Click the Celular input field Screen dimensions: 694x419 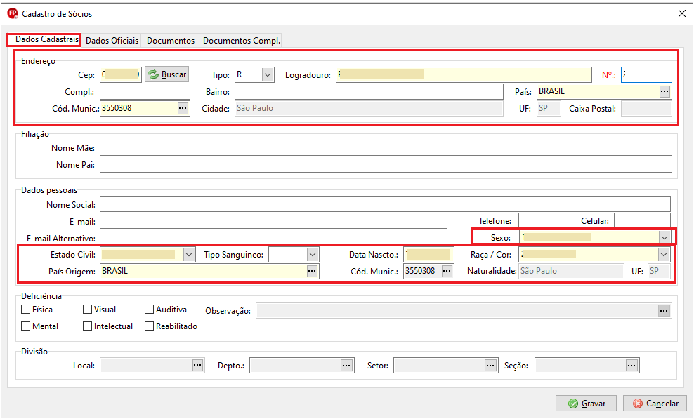point(642,220)
